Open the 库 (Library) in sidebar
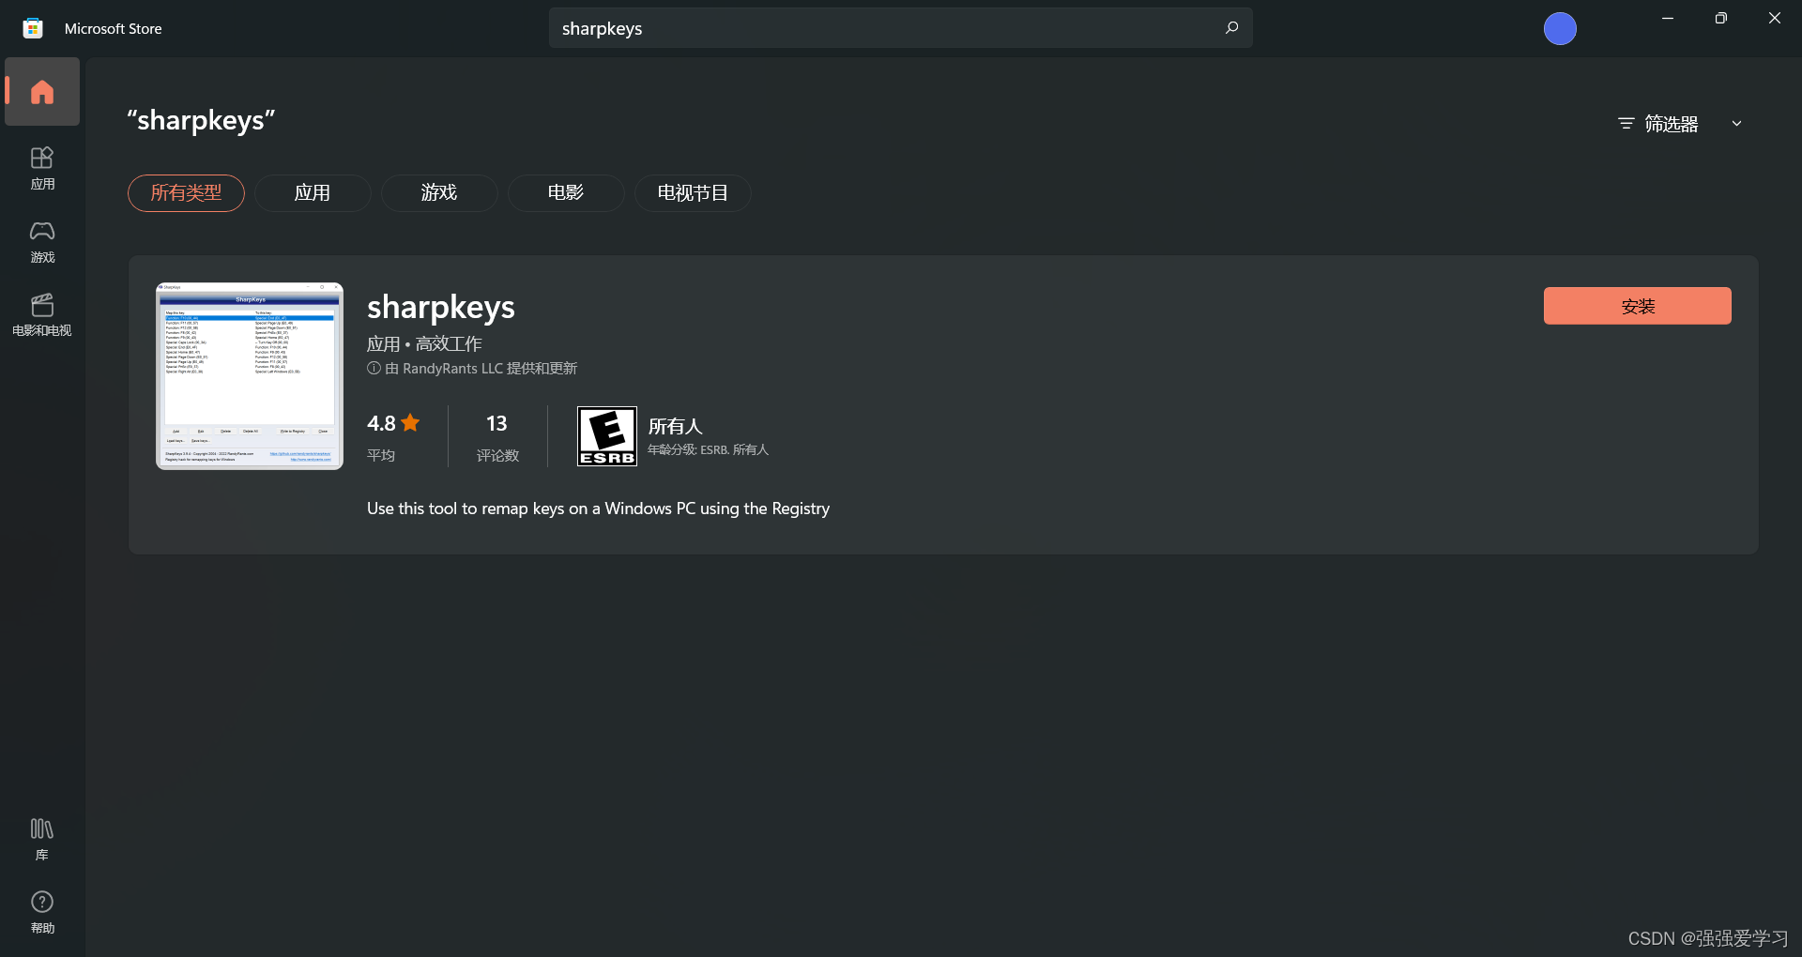 tap(42, 839)
